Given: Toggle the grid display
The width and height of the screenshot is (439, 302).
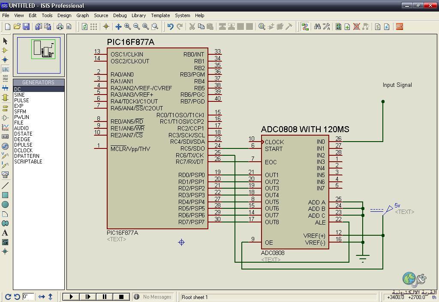Looking at the screenshot, I should tap(94, 27).
